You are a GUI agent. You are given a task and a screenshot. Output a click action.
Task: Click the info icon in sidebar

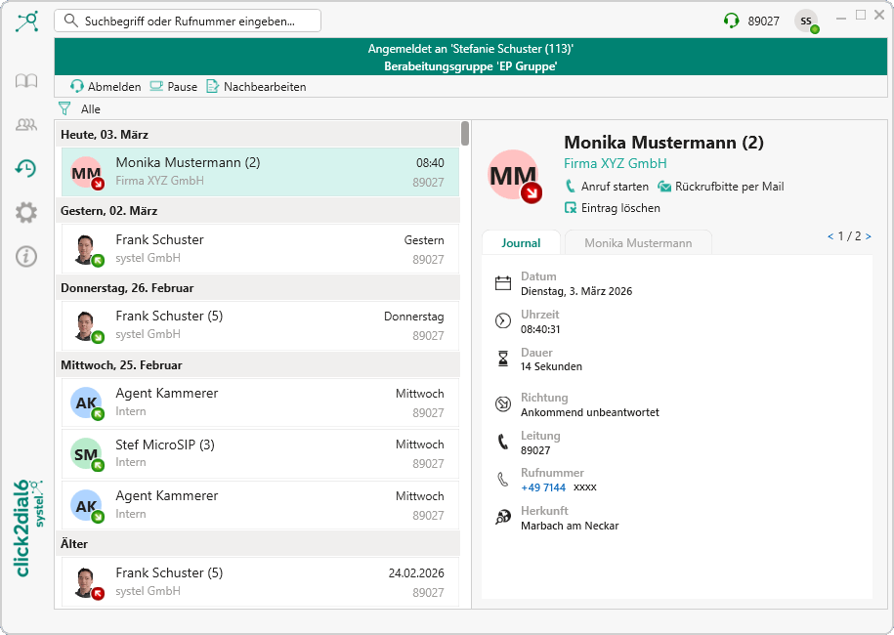(x=26, y=256)
